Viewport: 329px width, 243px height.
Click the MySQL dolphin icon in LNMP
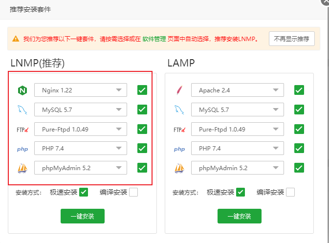pos(22,110)
